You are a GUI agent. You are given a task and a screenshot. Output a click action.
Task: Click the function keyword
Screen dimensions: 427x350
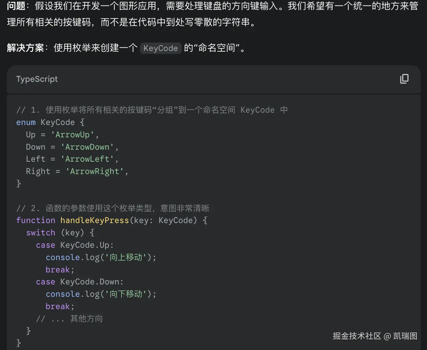pyautogui.click(x=36, y=220)
